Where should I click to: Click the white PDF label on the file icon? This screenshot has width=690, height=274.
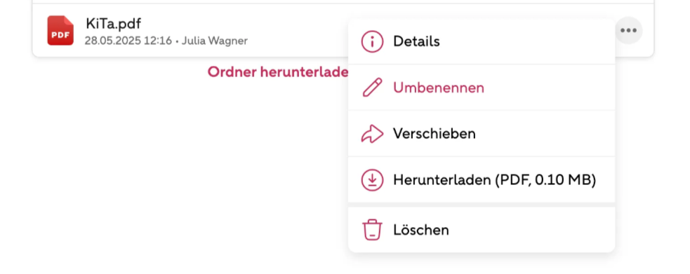(x=60, y=36)
